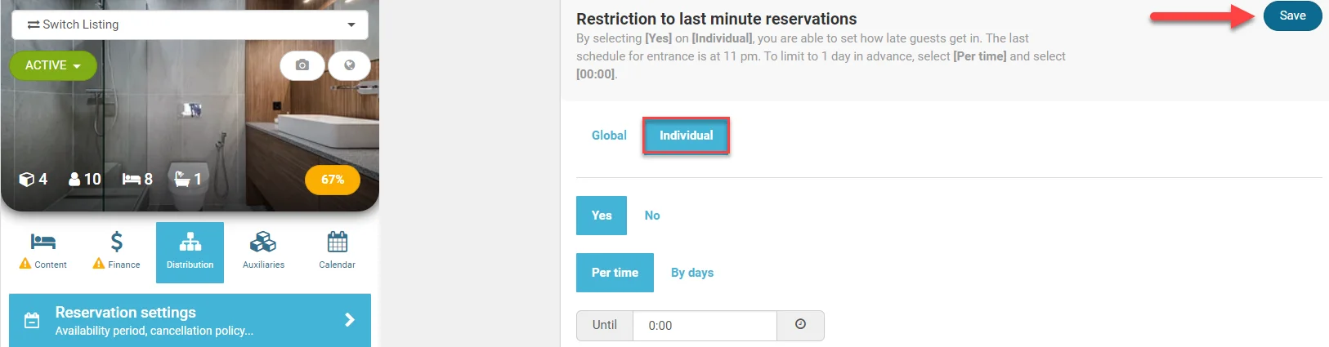
Task: Switch to the Individual tab
Action: tap(686, 136)
